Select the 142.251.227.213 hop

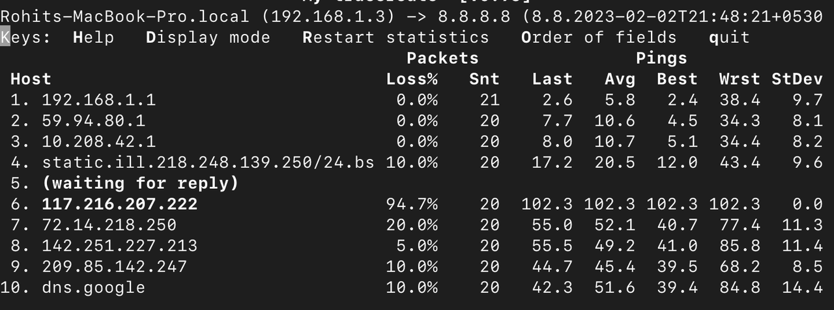(x=120, y=246)
